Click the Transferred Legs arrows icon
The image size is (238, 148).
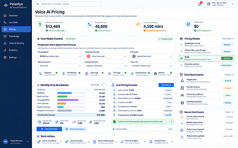132,74
